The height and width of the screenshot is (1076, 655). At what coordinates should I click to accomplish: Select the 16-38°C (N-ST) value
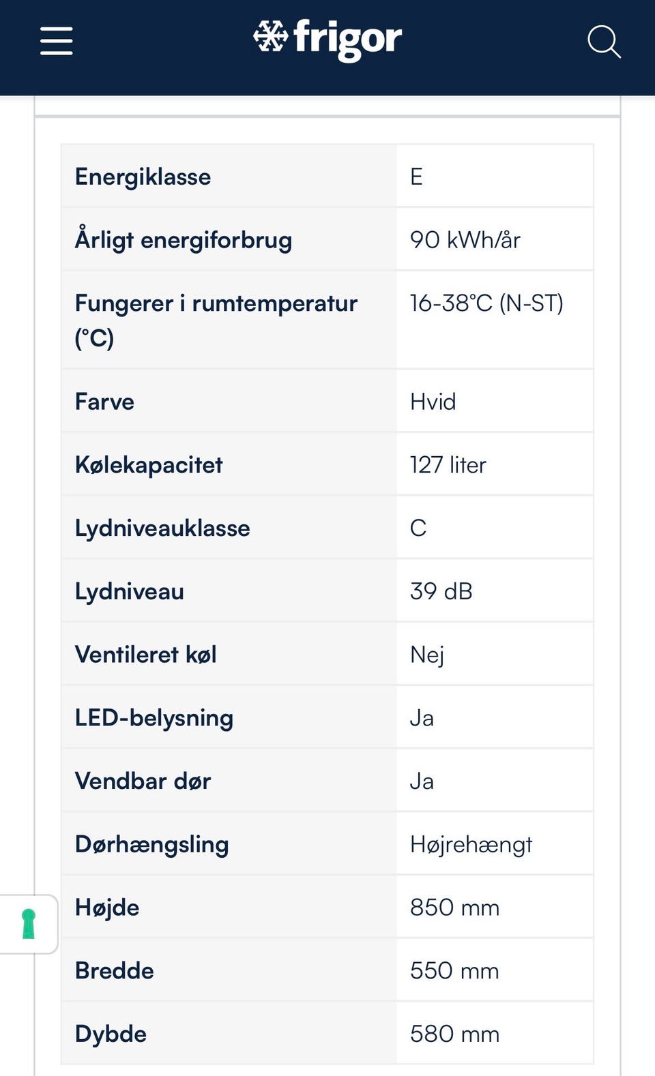click(x=486, y=303)
